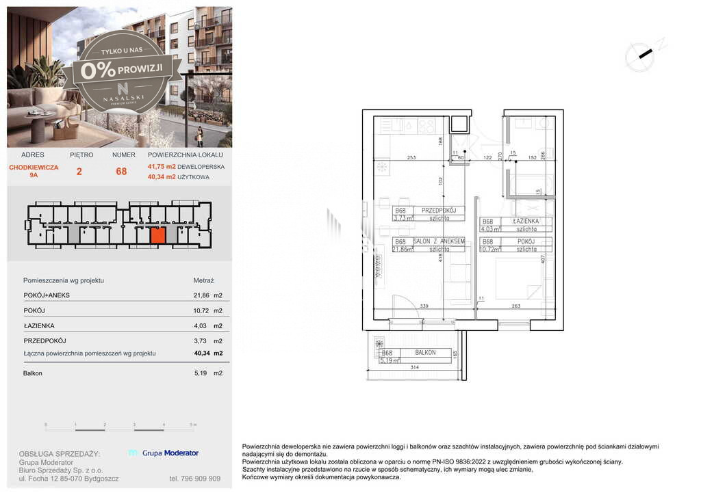Click OBSŁUGA SPRZEDAŻY heading
701x495 pixels.
(59, 454)
